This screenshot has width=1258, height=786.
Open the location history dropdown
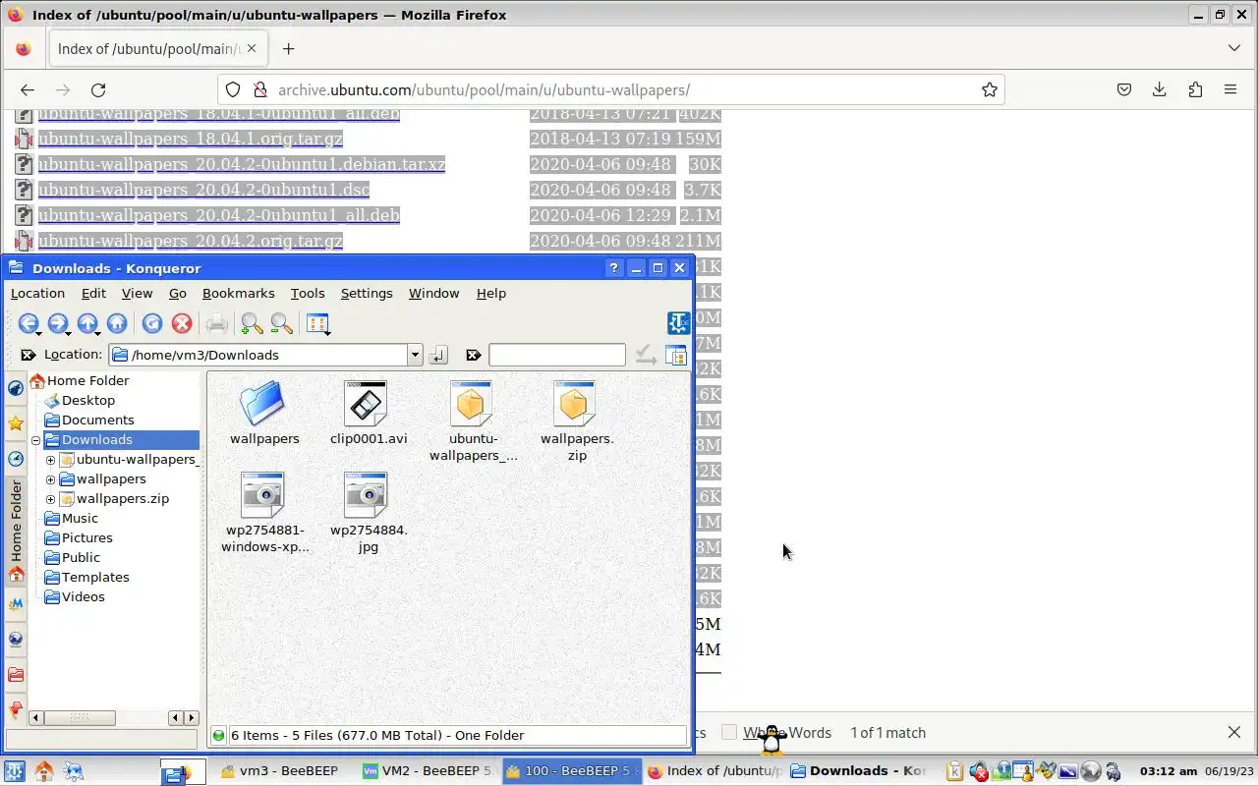point(415,355)
